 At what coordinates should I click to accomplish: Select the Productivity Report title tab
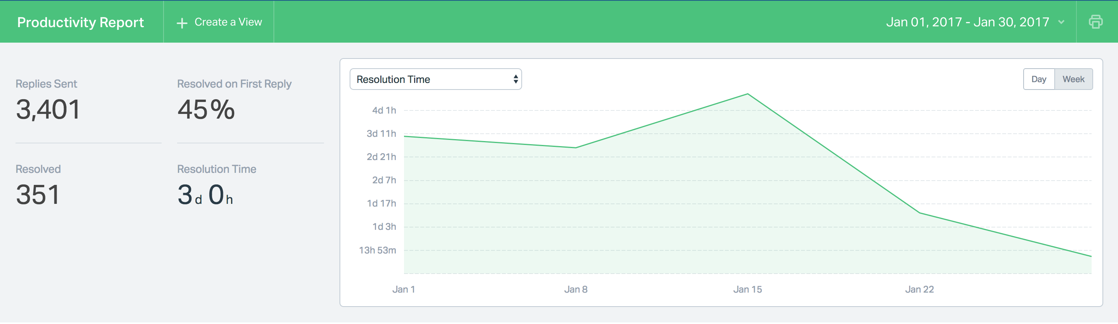pos(80,22)
